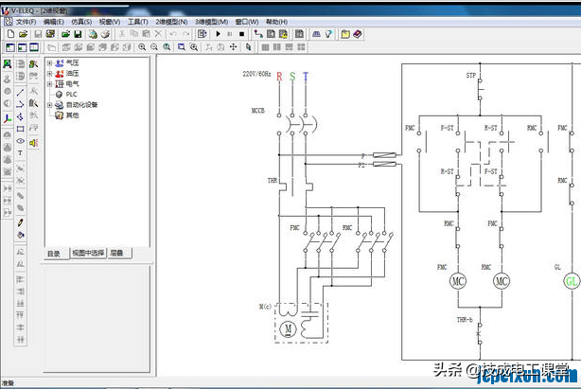
Task: Click the green screen icon atop left toolbar
Action: [7, 64]
